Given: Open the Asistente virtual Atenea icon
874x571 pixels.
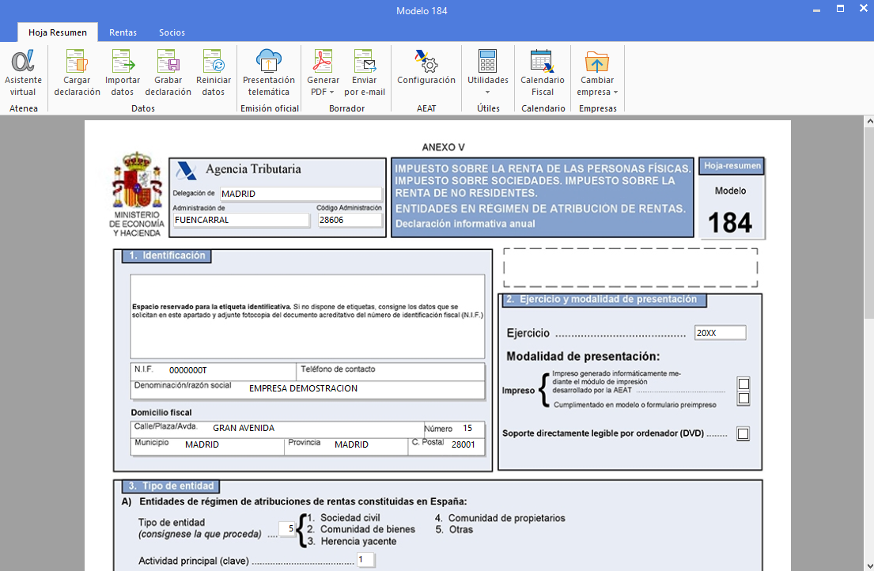Looking at the screenshot, I should pyautogui.click(x=23, y=62).
